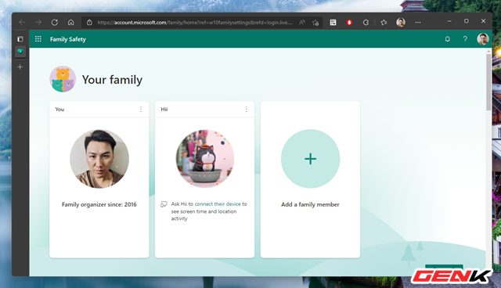Click the You card name label
The height and width of the screenshot is (288, 501).
point(59,110)
